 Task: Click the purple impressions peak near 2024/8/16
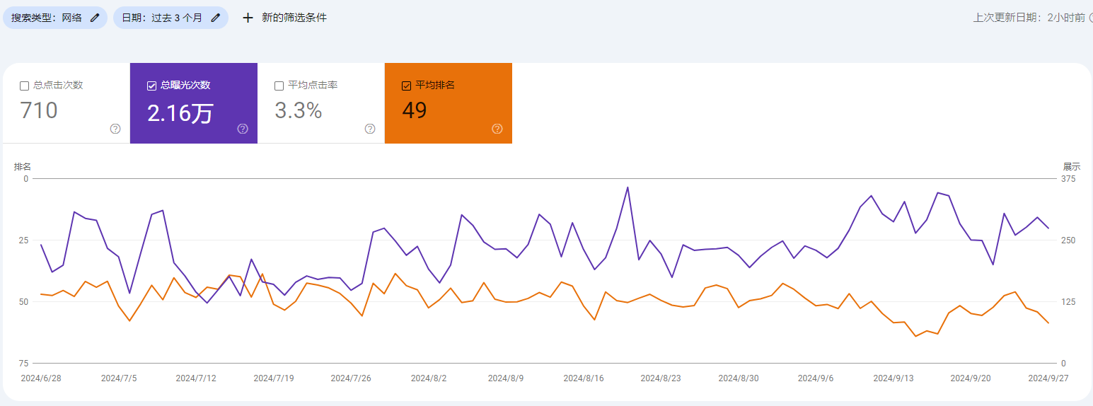point(628,187)
